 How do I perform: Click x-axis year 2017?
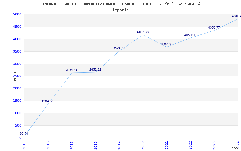click(72, 146)
